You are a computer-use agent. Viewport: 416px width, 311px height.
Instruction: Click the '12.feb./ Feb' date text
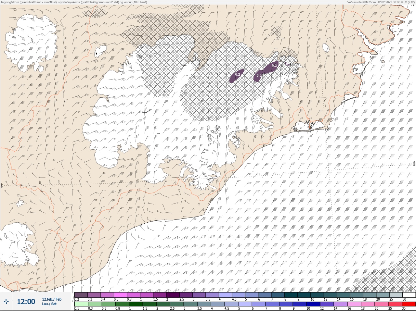tap(52, 299)
